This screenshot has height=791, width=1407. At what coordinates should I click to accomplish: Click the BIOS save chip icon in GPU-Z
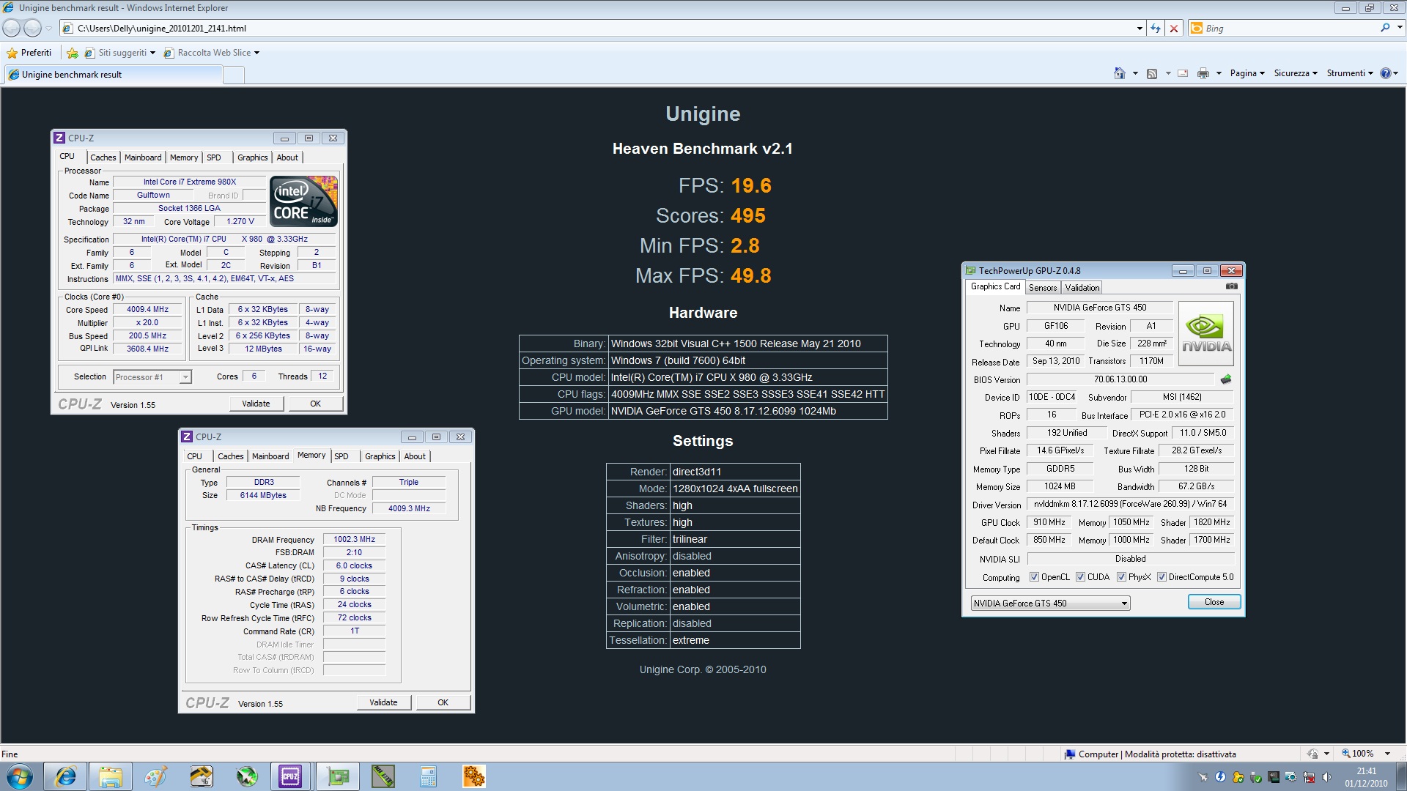point(1225,379)
